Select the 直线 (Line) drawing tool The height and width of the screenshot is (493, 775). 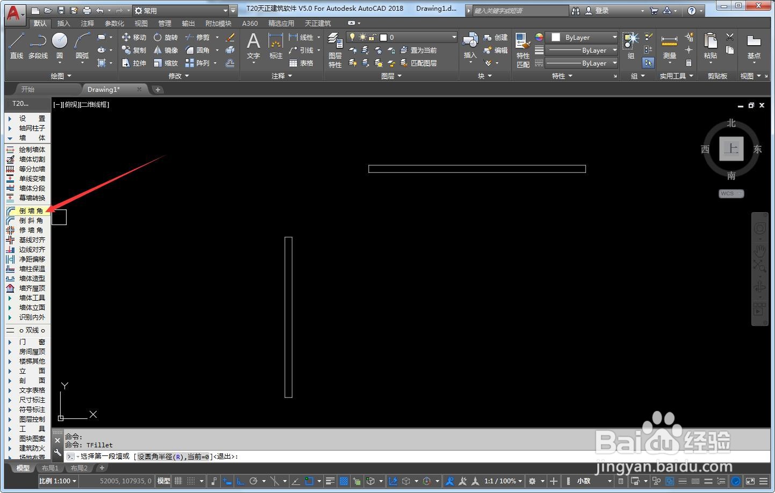[16, 45]
